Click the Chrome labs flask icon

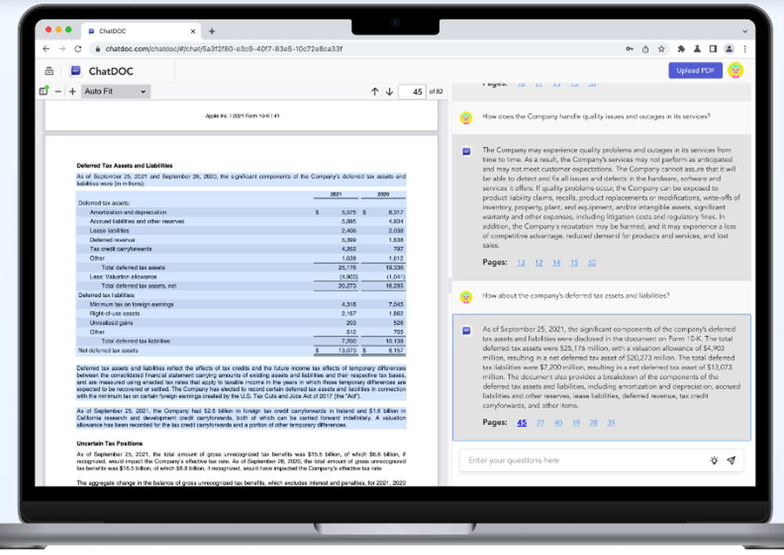coord(697,49)
